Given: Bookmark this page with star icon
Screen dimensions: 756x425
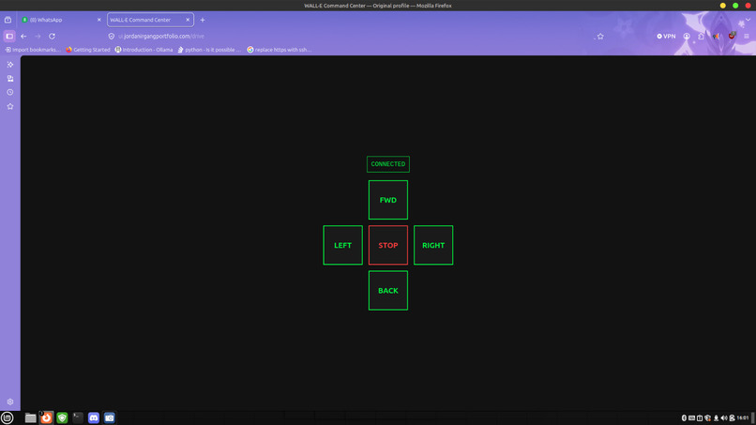Looking at the screenshot, I should pyautogui.click(x=600, y=37).
